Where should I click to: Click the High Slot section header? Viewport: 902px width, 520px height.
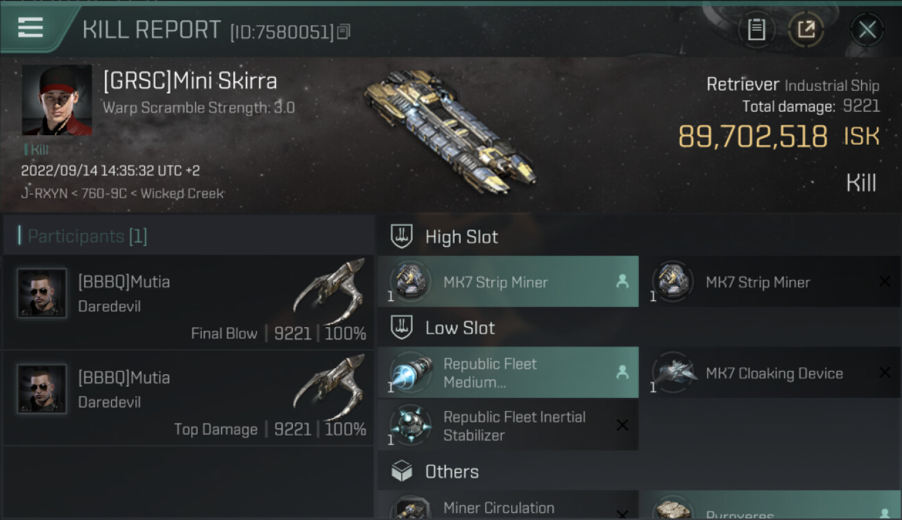click(461, 236)
